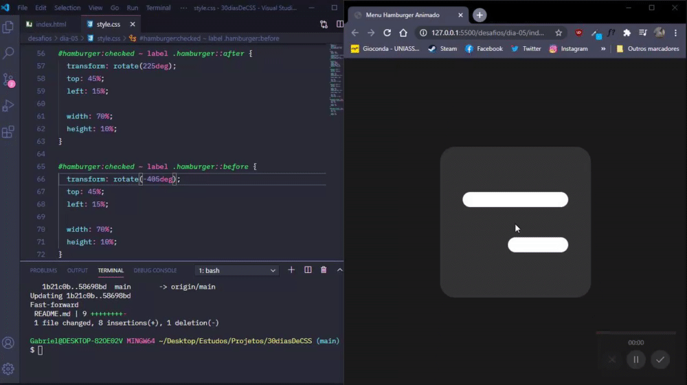This screenshot has height=385, width=687.
Task: Open the 'Outros marcadores' bookmarks folder
Action: point(648,49)
